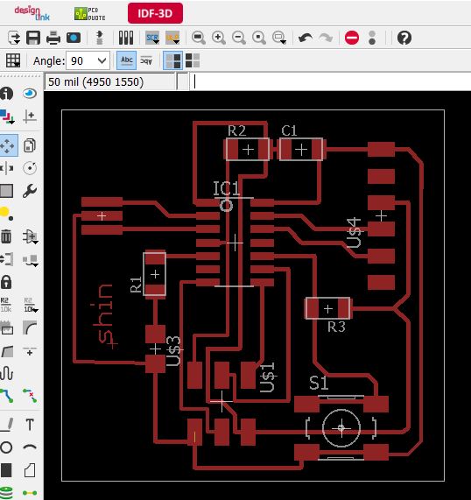Undo the last action
This screenshot has width=471, height=500.
(306, 38)
